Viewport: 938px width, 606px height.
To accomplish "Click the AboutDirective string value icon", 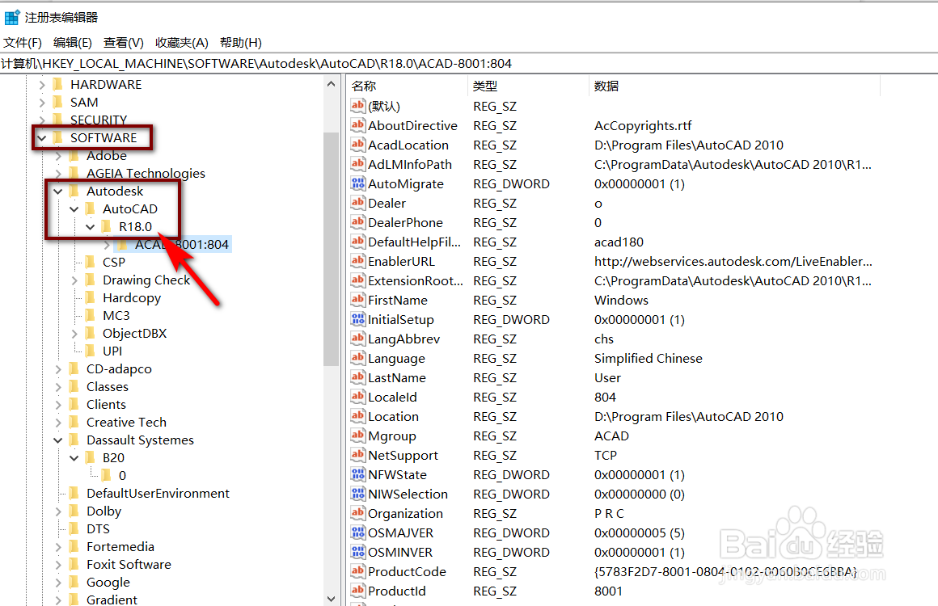I will click(x=357, y=125).
